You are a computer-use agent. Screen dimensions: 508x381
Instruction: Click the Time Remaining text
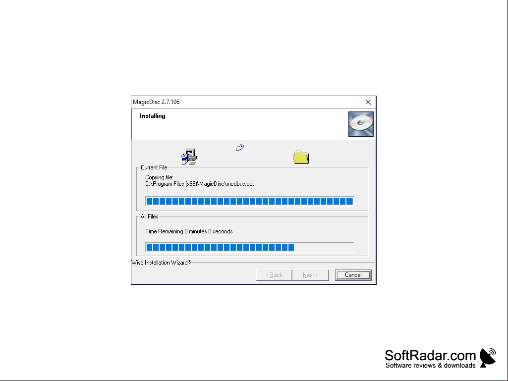point(189,231)
